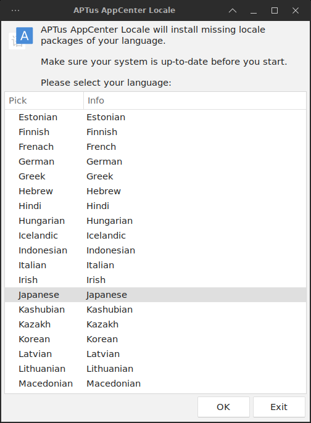Open the window menu dots in title bar
Screen dimensions: 311x423
(15, 10)
